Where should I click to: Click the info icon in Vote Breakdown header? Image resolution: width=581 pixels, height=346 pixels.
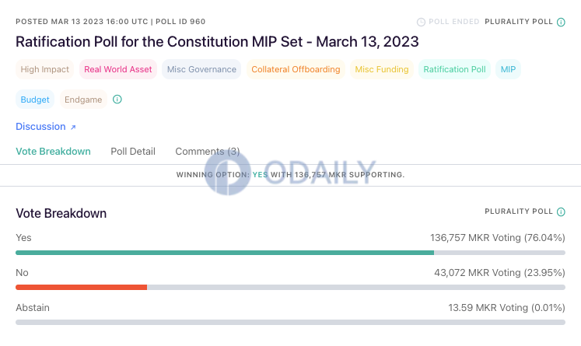pos(561,212)
